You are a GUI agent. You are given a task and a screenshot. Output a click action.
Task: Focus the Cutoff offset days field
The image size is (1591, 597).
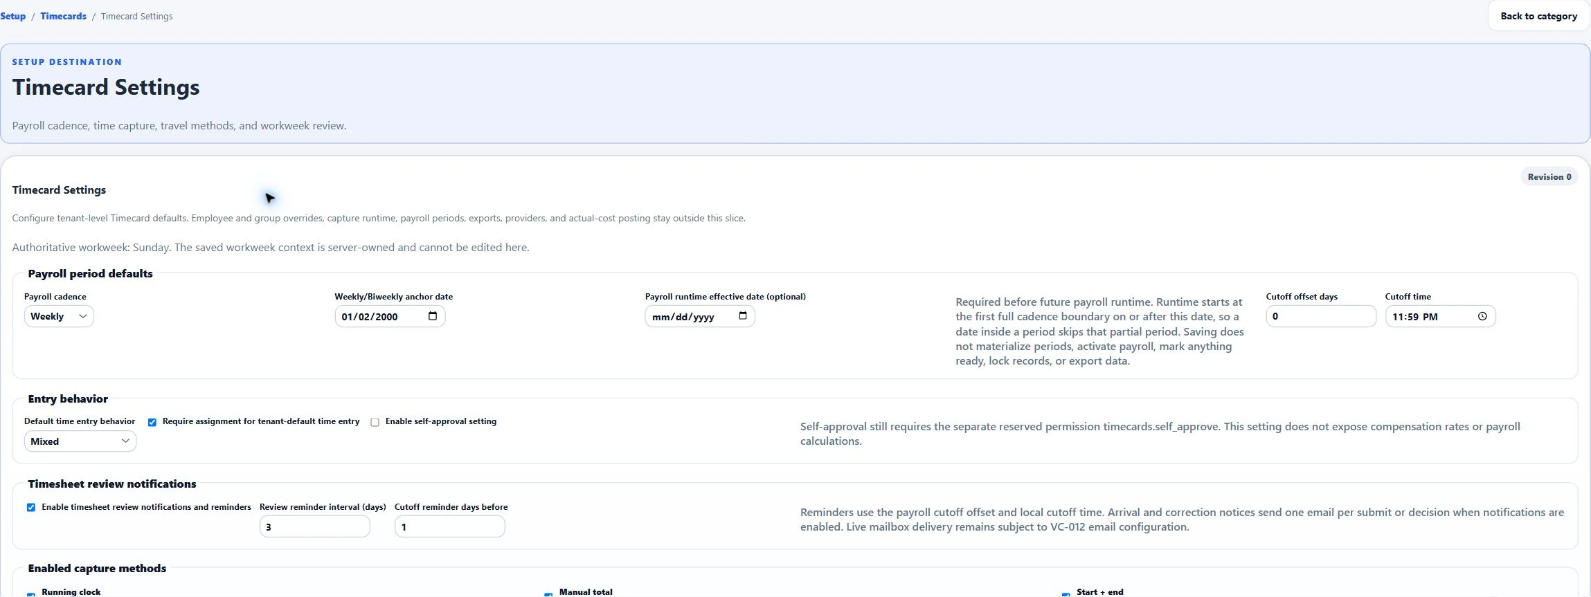click(1321, 316)
